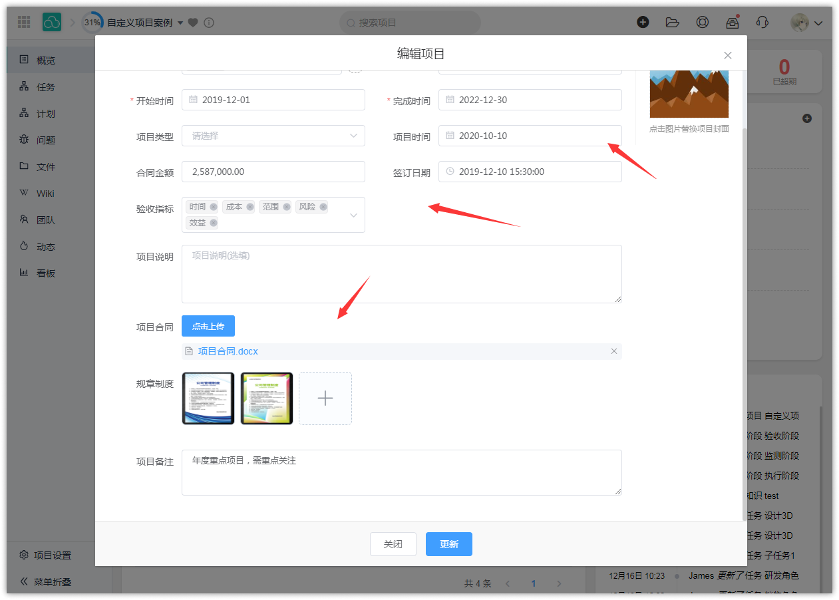Open the folder icon in header
The image size is (839, 600).
pos(673,22)
